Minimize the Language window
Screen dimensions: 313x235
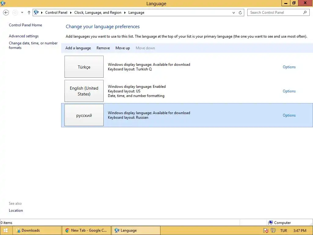click(x=286, y=3)
